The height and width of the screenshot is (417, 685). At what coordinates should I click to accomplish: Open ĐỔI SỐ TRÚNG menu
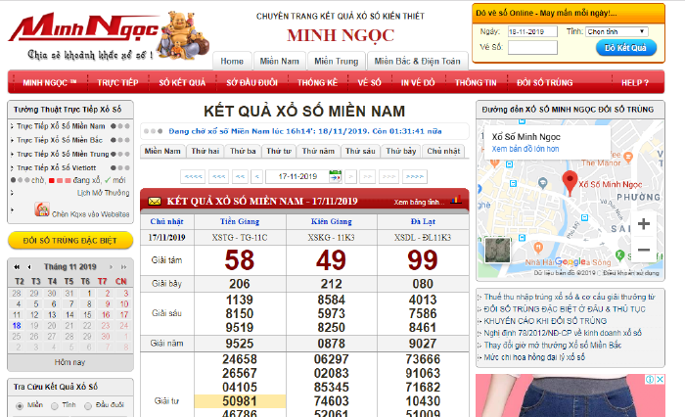pyautogui.click(x=544, y=82)
